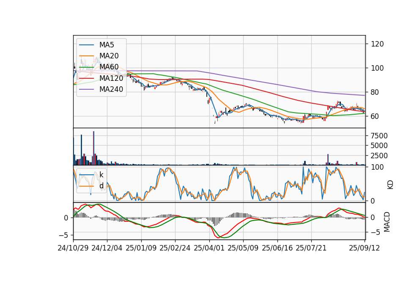
Task: Click the 25/04/01 date axis label
Action: click(x=209, y=248)
